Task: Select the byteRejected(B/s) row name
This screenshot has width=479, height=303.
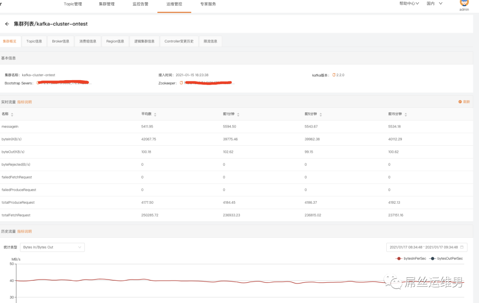Action: [x=16, y=164]
